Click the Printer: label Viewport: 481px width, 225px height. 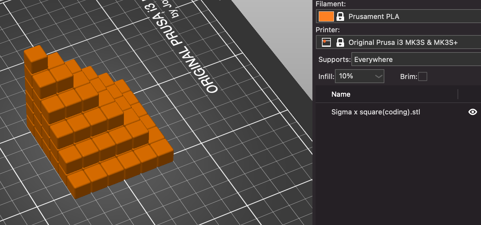coord(328,30)
